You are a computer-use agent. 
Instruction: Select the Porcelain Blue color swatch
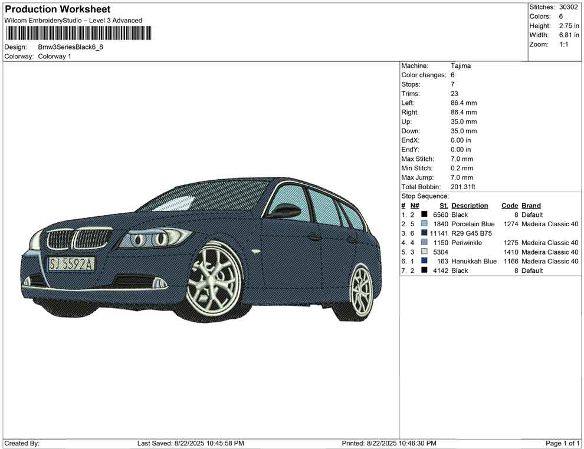[x=424, y=224]
